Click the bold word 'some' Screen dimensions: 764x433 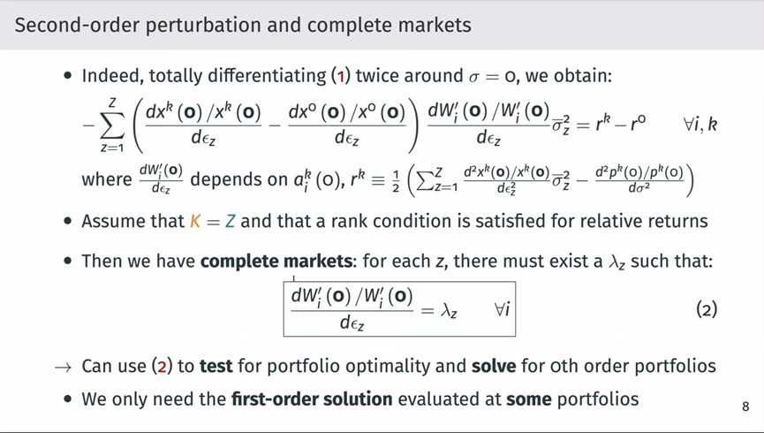(528, 399)
